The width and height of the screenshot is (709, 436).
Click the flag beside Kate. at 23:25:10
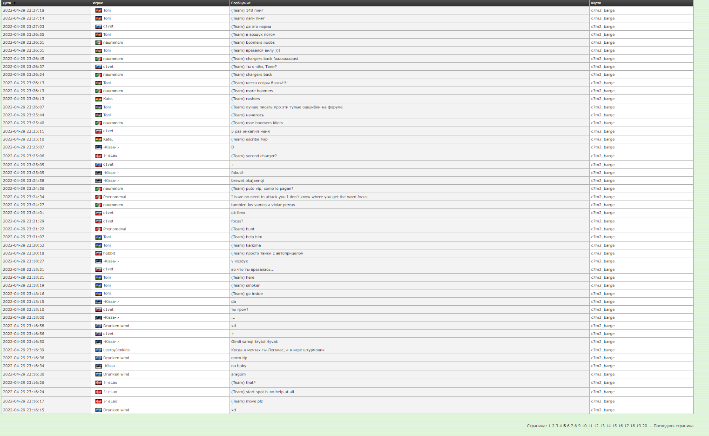pos(98,139)
